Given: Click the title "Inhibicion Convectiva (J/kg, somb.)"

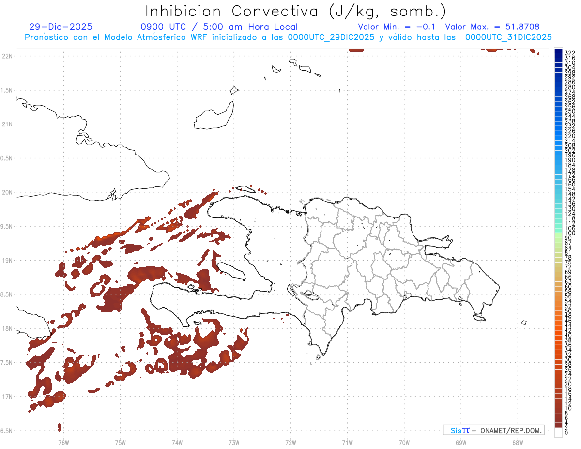Looking at the screenshot, I should click(295, 12).
